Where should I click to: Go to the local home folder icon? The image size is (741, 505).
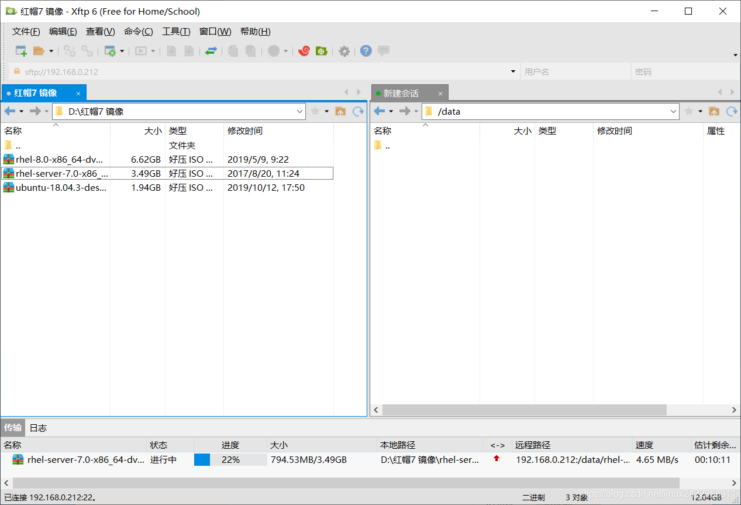pos(340,111)
